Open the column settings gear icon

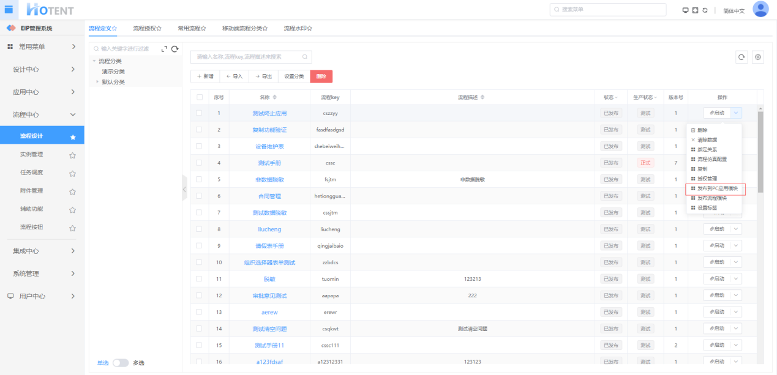[x=758, y=57]
